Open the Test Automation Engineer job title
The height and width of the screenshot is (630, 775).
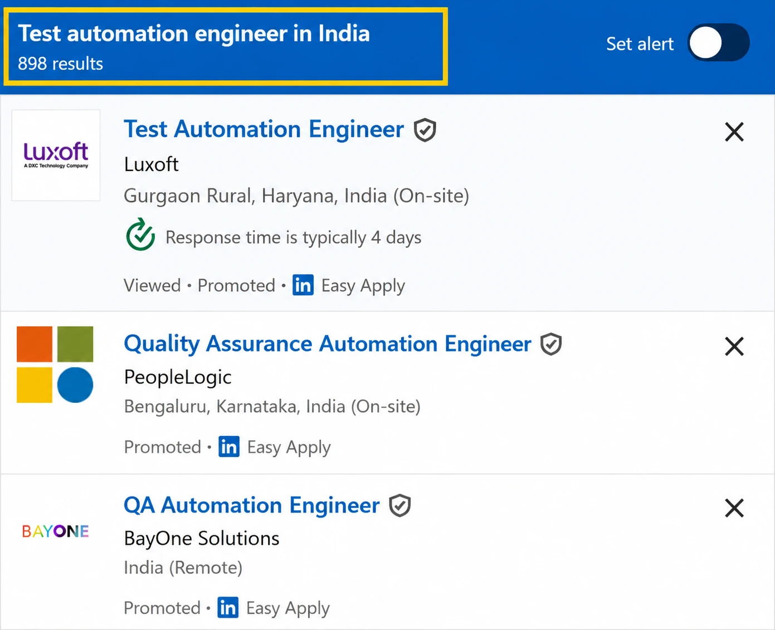click(x=264, y=129)
